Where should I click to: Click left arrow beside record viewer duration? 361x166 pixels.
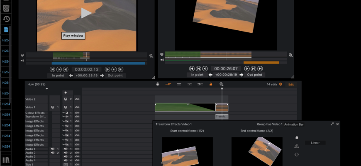click(210, 75)
